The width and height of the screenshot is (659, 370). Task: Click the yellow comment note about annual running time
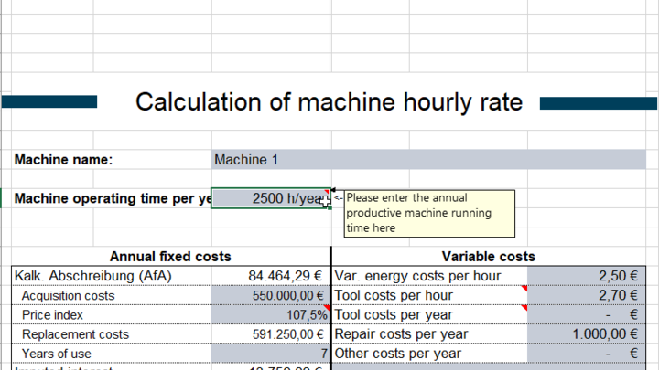coord(428,213)
